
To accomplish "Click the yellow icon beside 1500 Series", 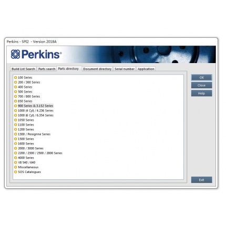I will tap(16, 139).
